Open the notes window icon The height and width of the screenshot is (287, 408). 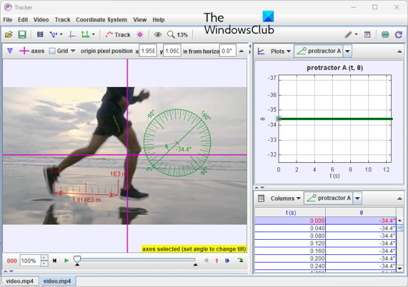coord(368,35)
